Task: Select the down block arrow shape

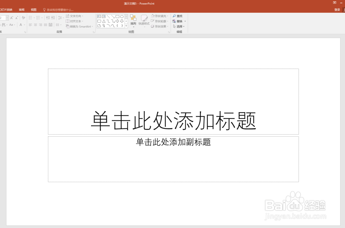Action: tap(122, 21)
